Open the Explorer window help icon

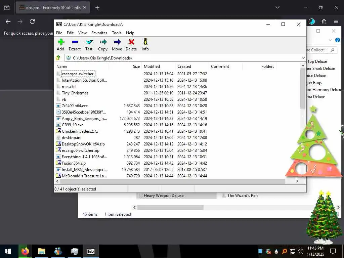pos(337,40)
